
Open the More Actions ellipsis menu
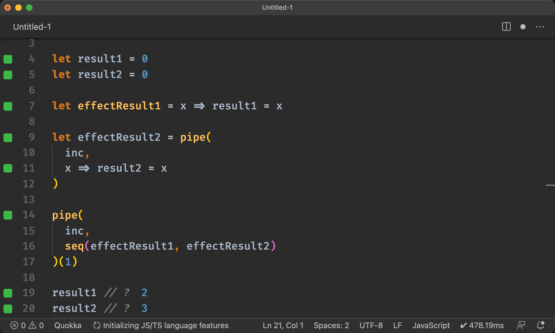coord(540,27)
